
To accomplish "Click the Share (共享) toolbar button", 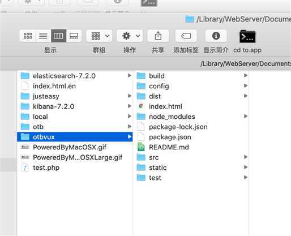I will [158, 36].
